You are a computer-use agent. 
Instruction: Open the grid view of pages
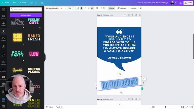[182, 107]
